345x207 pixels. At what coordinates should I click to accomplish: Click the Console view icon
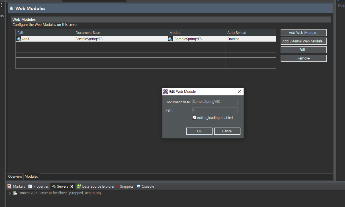pos(138,186)
